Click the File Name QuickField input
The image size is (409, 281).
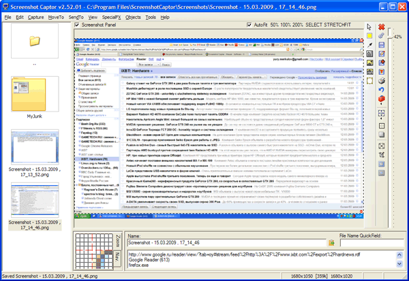372,243
